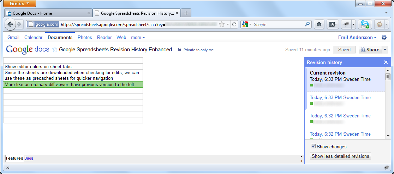Expand the more menu in Google bar
The width and height of the screenshot is (394, 174).
pyautogui.click(x=138, y=37)
